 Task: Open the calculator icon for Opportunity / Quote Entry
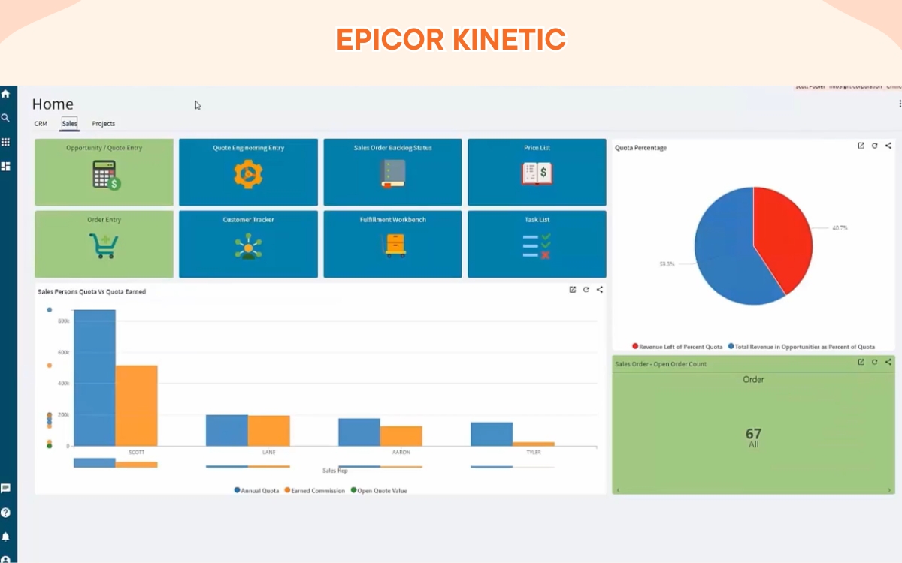click(x=107, y=175)
